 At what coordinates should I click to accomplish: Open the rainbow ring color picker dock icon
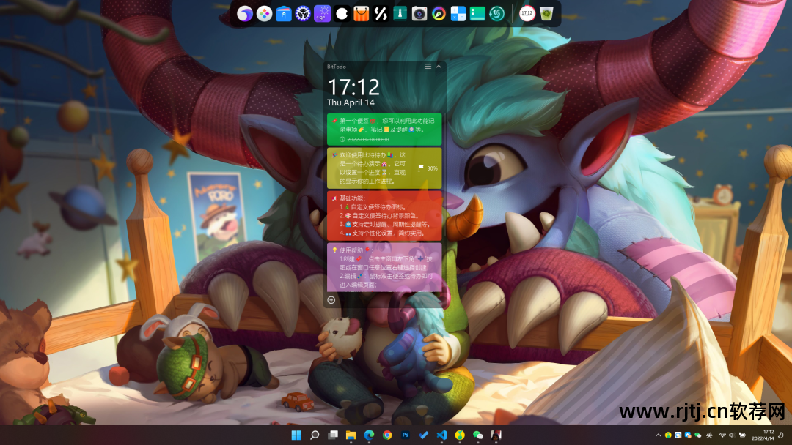pos(439,14)
